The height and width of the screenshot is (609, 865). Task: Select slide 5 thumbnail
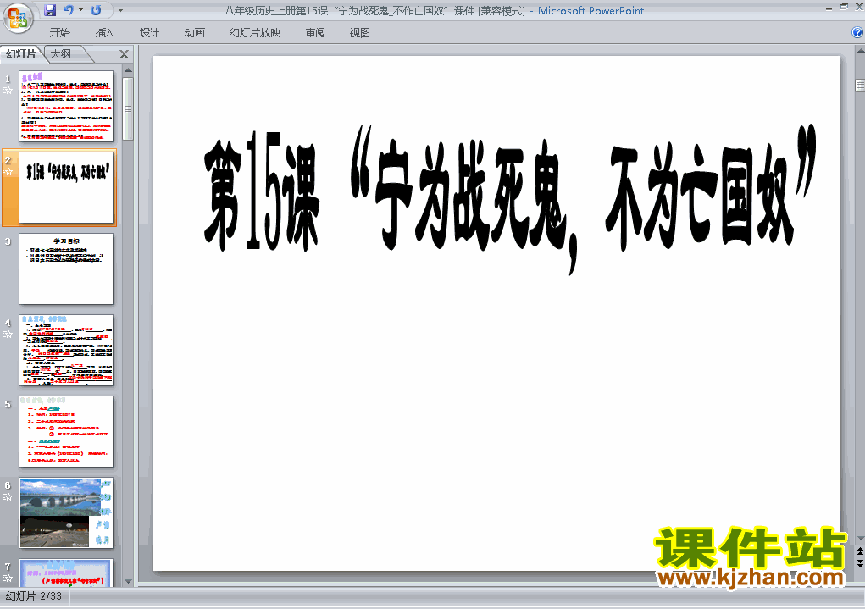[x=66, y=431]
